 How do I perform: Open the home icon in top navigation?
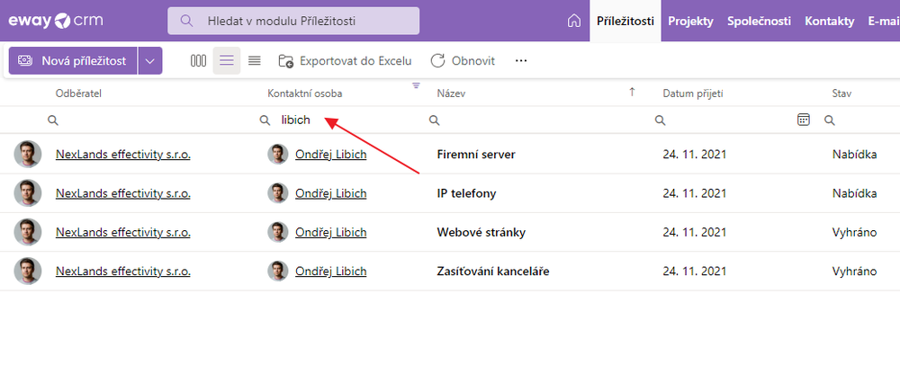tap(572, 22)
